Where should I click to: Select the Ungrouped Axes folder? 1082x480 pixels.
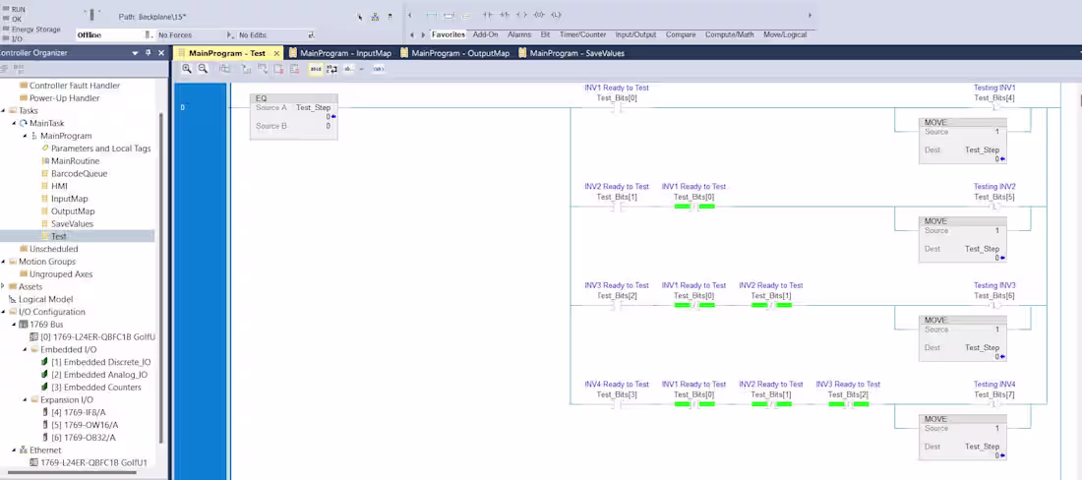tap(60, 273)
